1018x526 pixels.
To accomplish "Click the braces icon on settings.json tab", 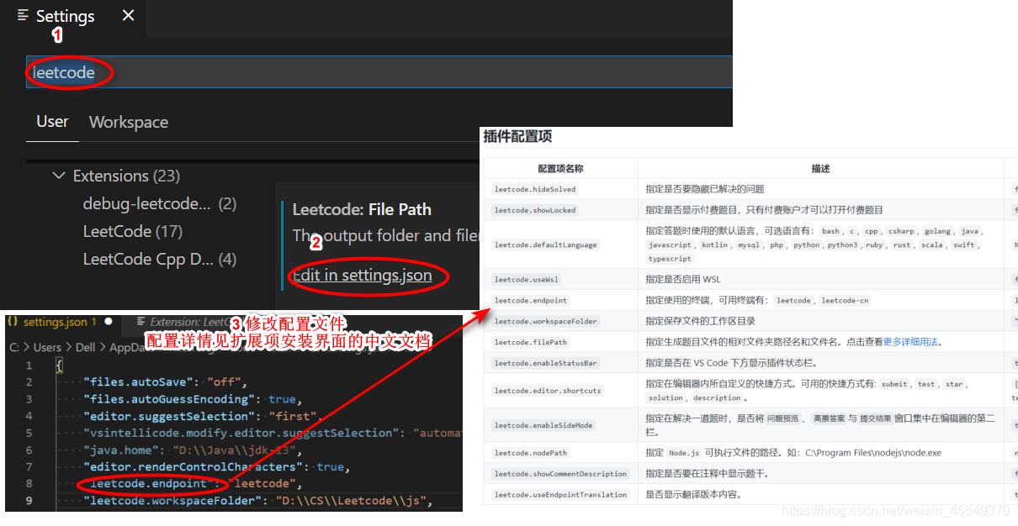I will pos(13,322).
